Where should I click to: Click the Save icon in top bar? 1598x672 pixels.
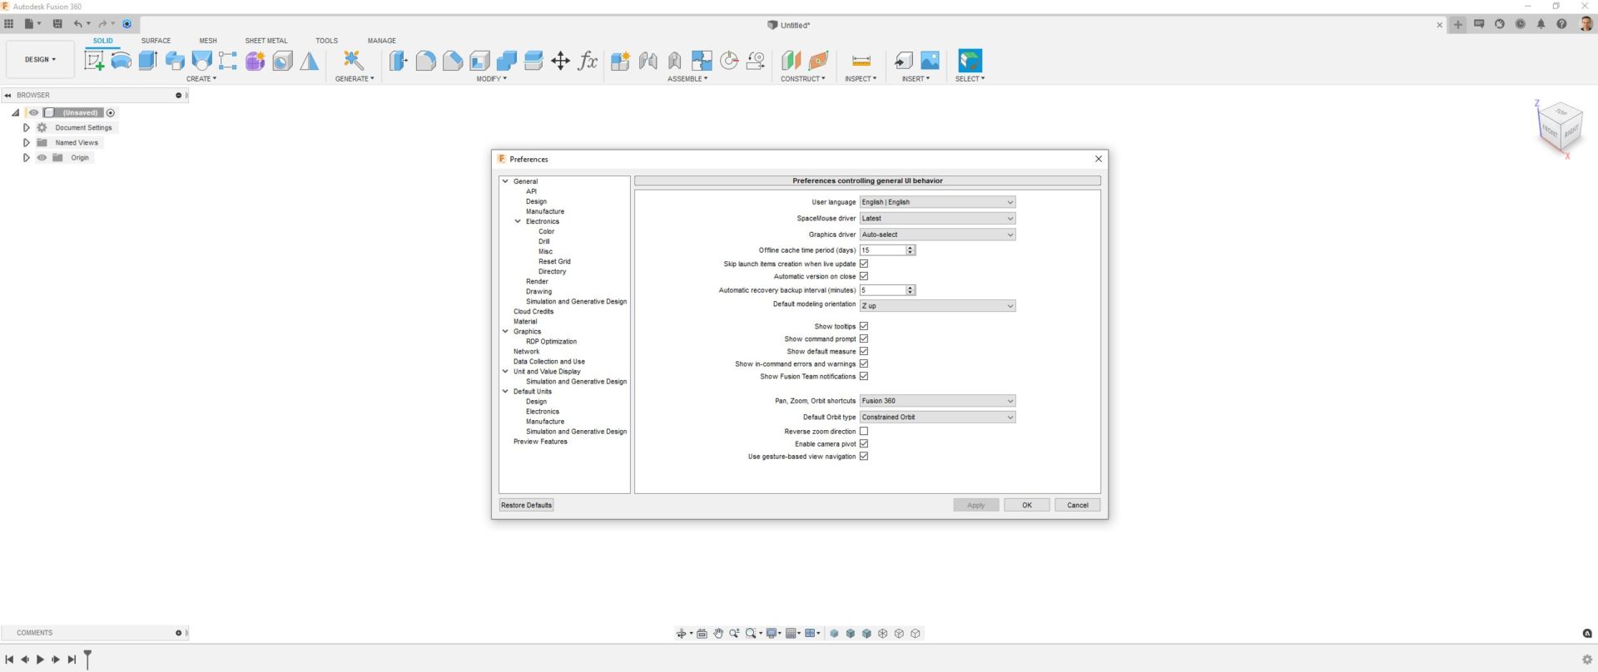57,24
